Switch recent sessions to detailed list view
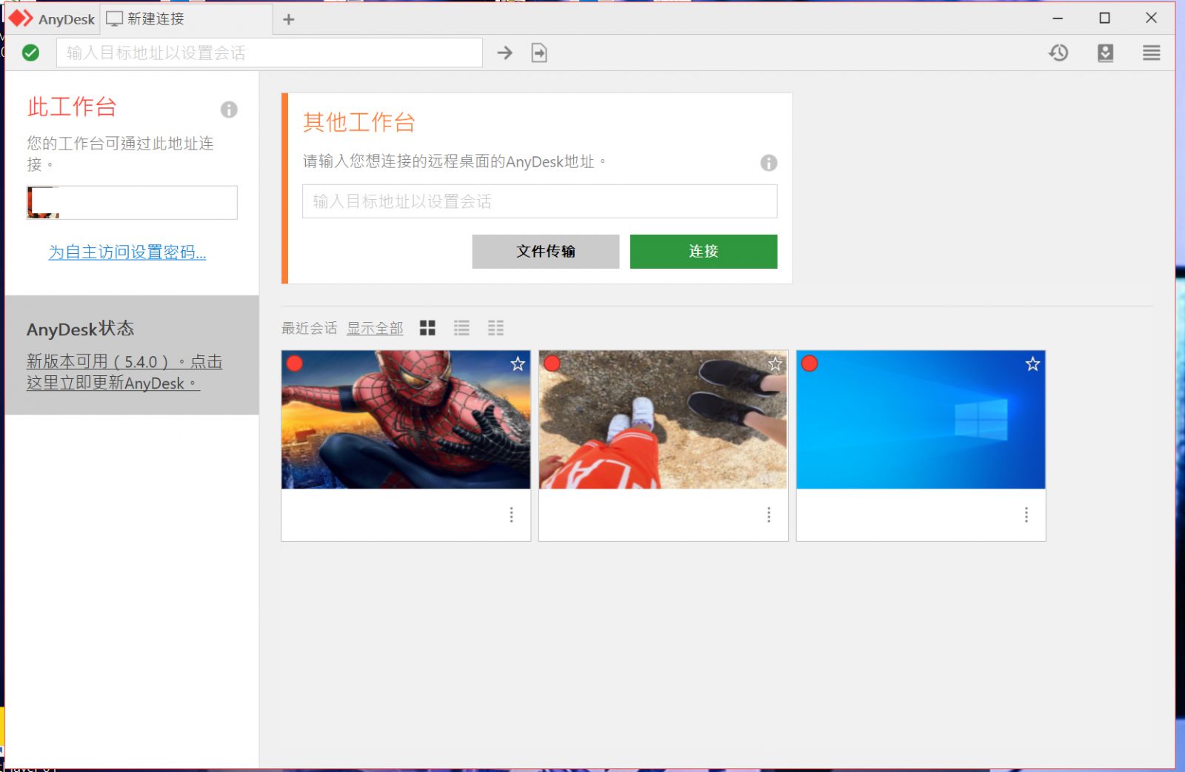Viewport: 1185px width, 772px height. click(495, 328)
